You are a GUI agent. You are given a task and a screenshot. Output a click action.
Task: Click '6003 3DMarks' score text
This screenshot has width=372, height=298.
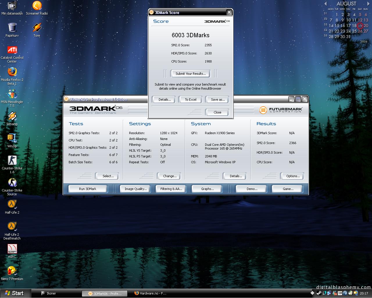pyautogui.click(x=190, y=35)
